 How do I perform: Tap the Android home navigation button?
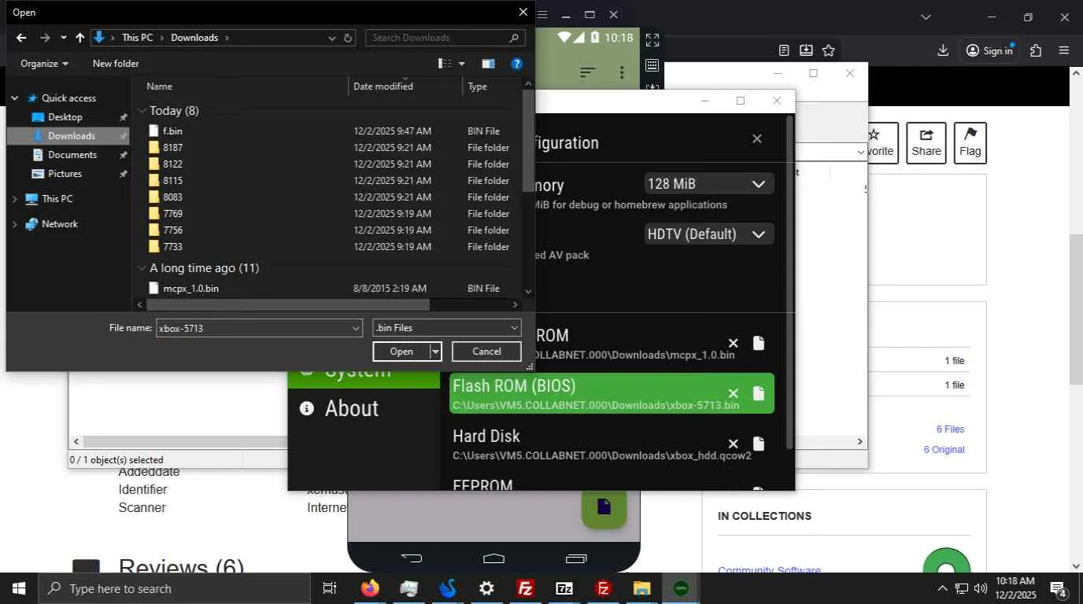[x=493, y=558]
